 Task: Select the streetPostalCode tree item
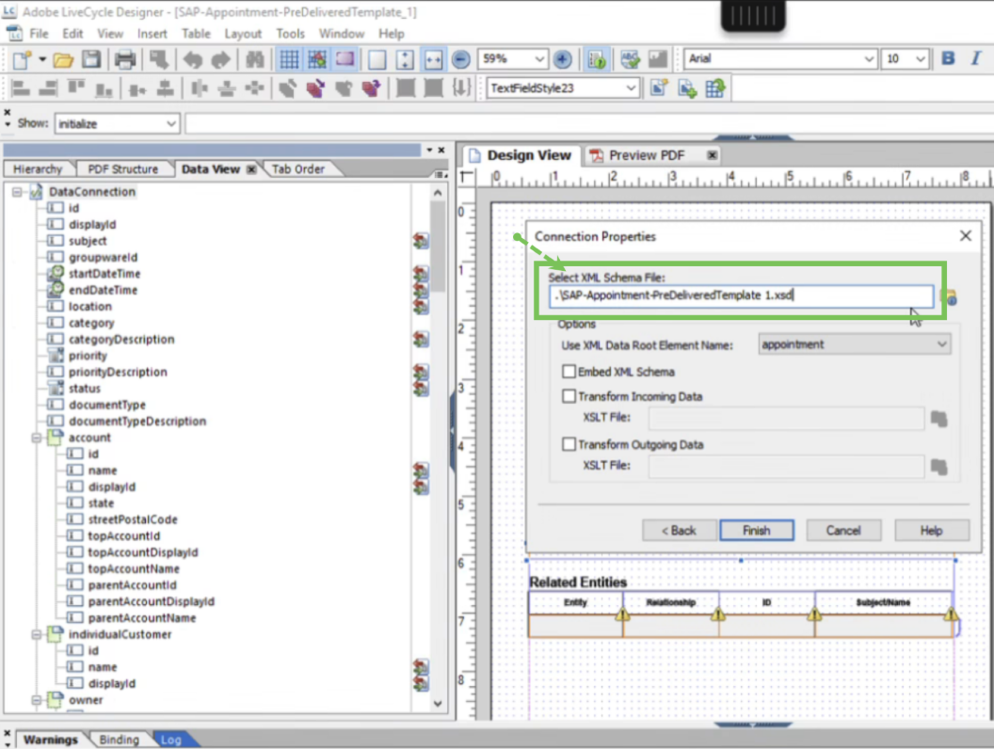click(133, 519)
